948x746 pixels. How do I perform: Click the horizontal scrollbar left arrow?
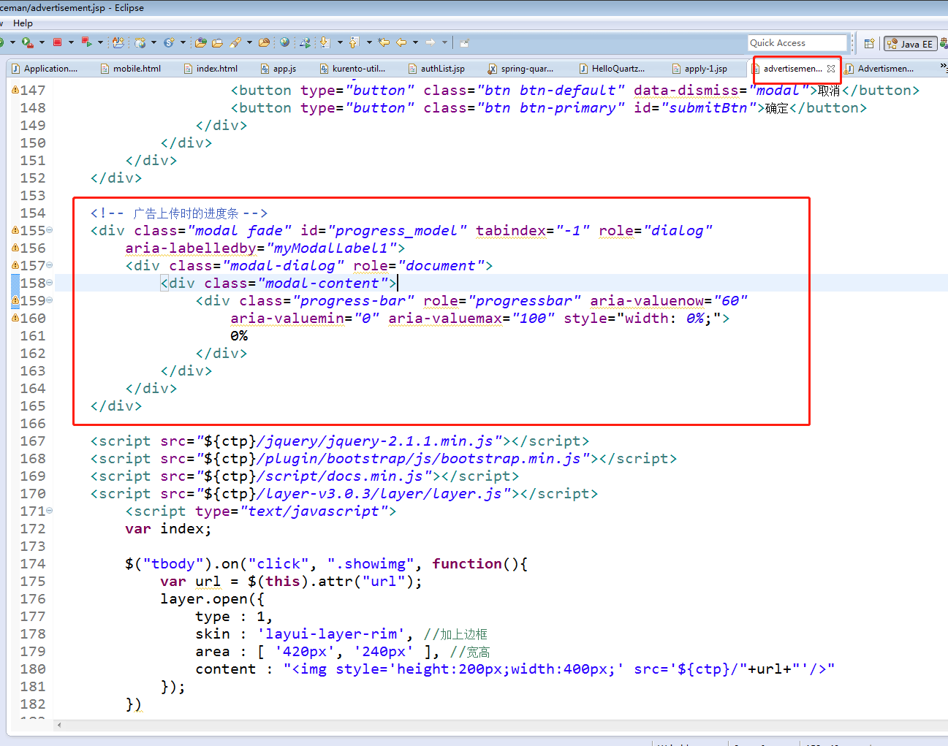pyautogui.click(x=59, y=725)
